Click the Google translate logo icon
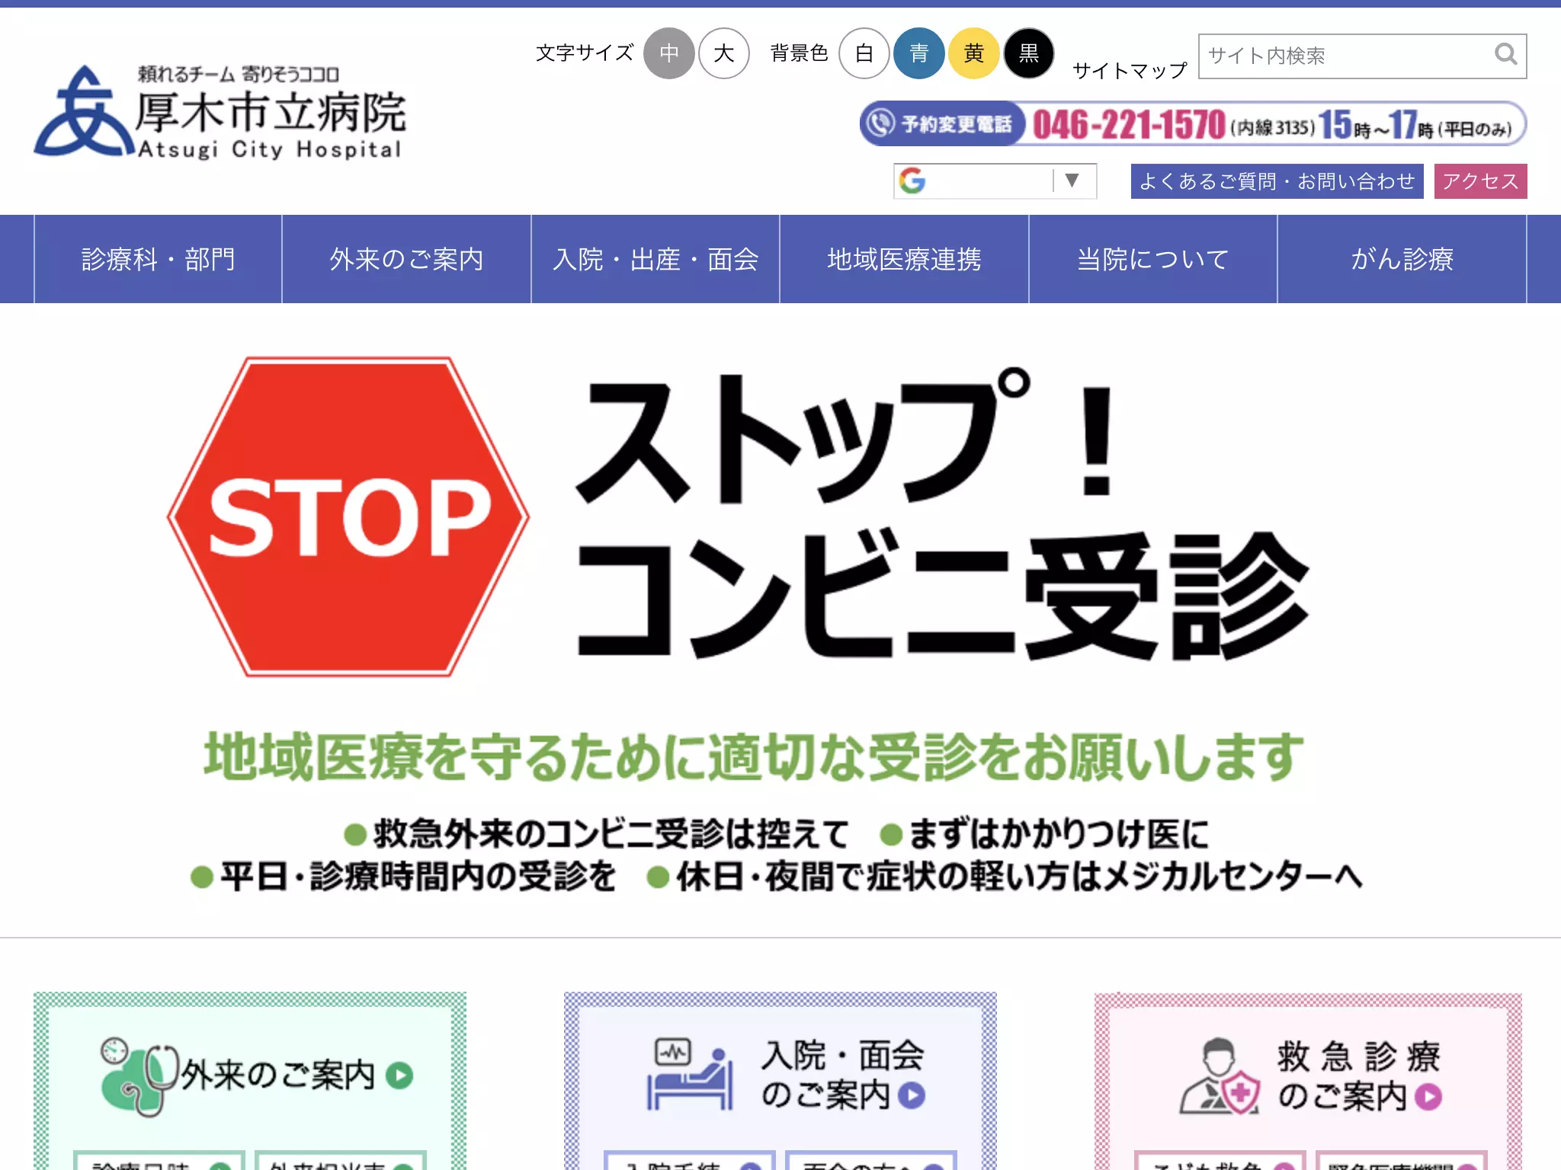Viewport: 1561px width, 1170px height. point(912,181)
